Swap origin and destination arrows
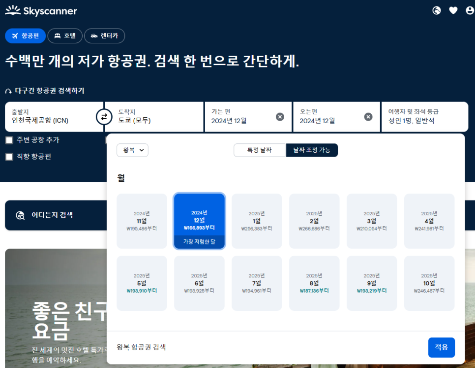The height and width of the screenshot is (368, 475). [104, 117]
